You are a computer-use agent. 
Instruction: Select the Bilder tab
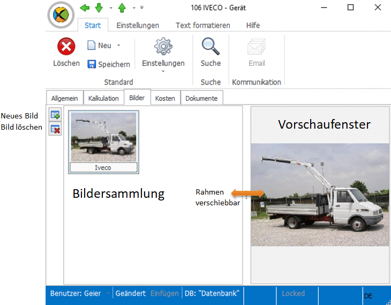click(137, 98)
